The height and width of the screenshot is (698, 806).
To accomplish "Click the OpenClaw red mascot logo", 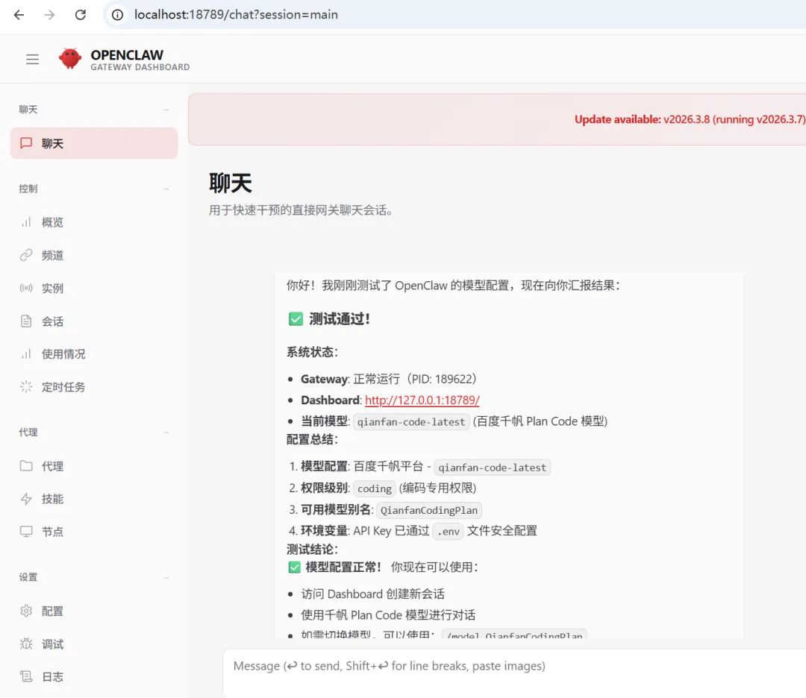I will click(x=70, y=59).
